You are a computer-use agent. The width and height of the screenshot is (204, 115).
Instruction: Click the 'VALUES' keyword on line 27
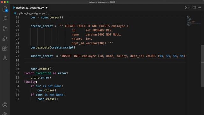151,56
